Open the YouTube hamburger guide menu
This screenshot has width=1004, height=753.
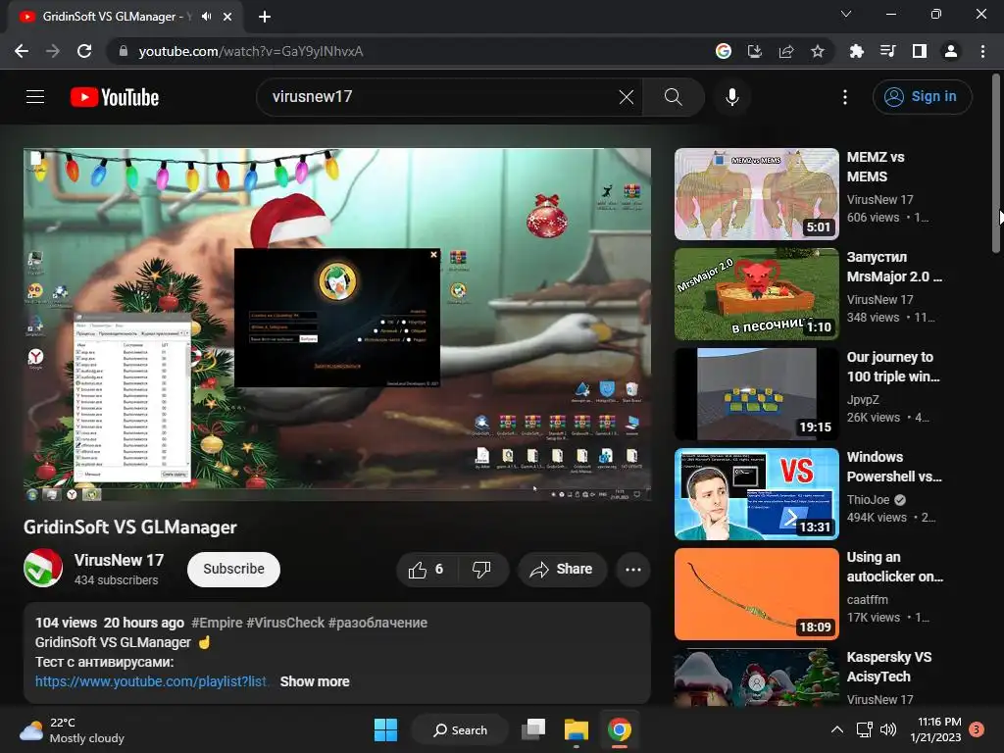coord(35,97)
